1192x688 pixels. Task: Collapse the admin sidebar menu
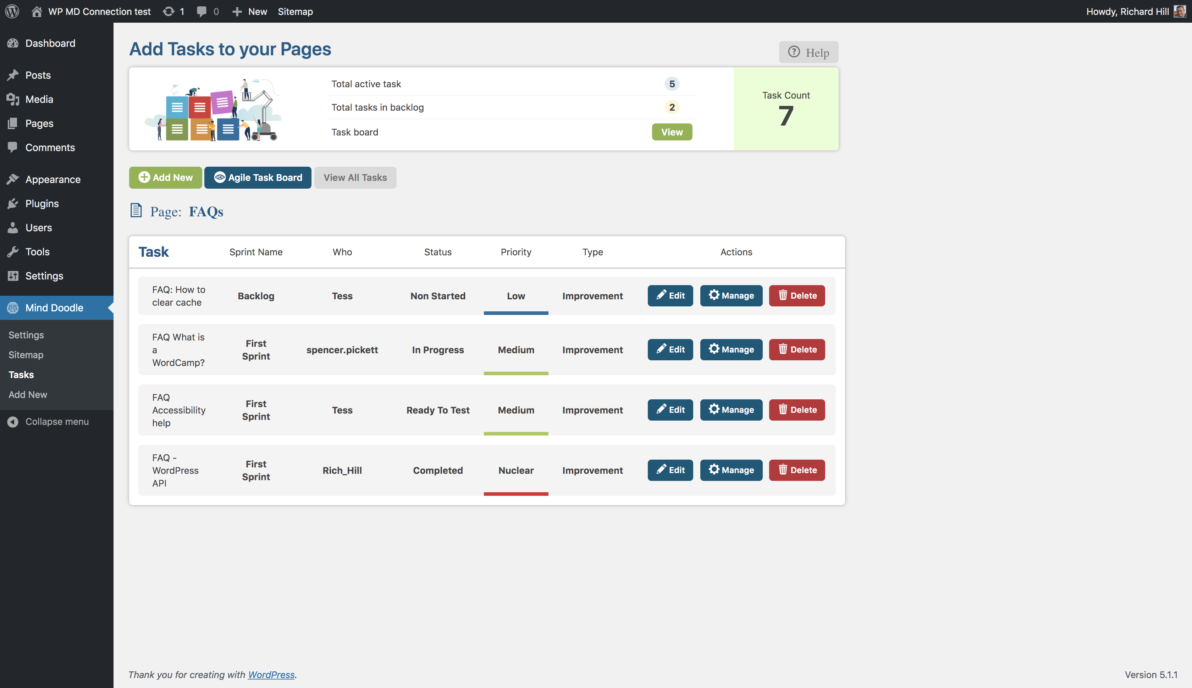click(57, 422)
